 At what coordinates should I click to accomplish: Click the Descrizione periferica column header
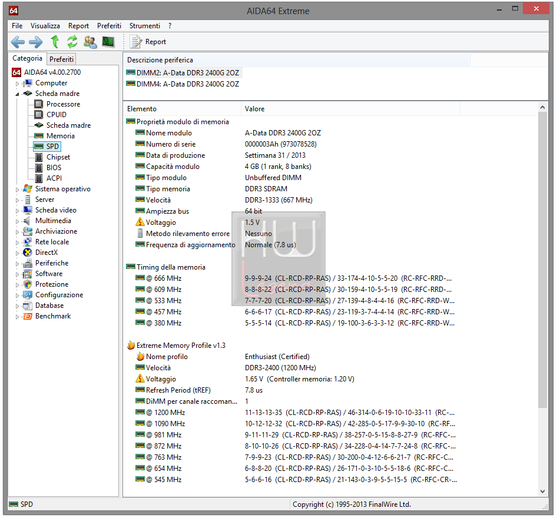point(297,60)
